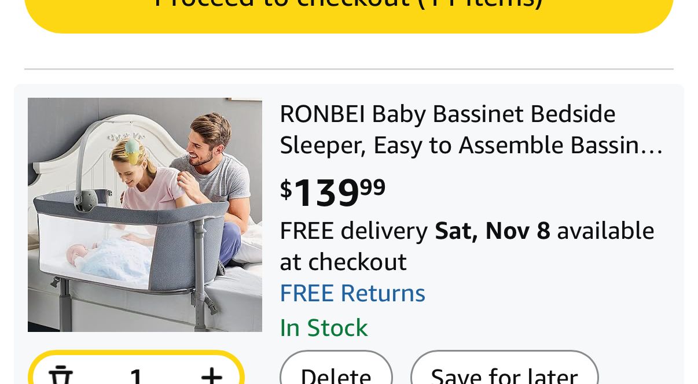Open the RONBEI Baby Bassinet Bedside title

447,114
